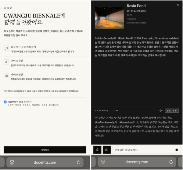This screenshot has width=183, height=170.
Task: Stop the response with the black square button
Action: pos(177,150)
